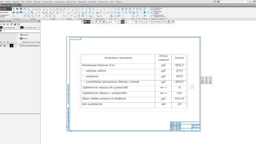
Task: Click the X coordinate field in quick bar
Action: 155,22
